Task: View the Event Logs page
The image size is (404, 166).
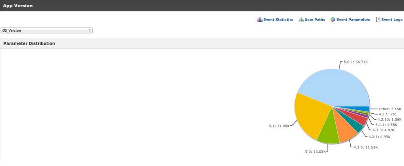Action: (392, 20)
